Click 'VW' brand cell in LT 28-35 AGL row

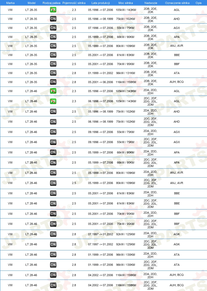(x=10, y=10)
